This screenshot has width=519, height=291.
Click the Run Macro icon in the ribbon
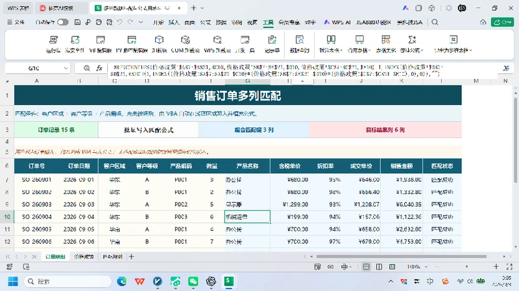pyautogui.click(x=53, y=40)
